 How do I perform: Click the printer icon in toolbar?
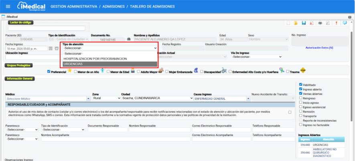tap(320, 23)
